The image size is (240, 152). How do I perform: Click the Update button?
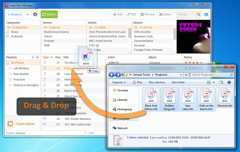pos(49,15)
